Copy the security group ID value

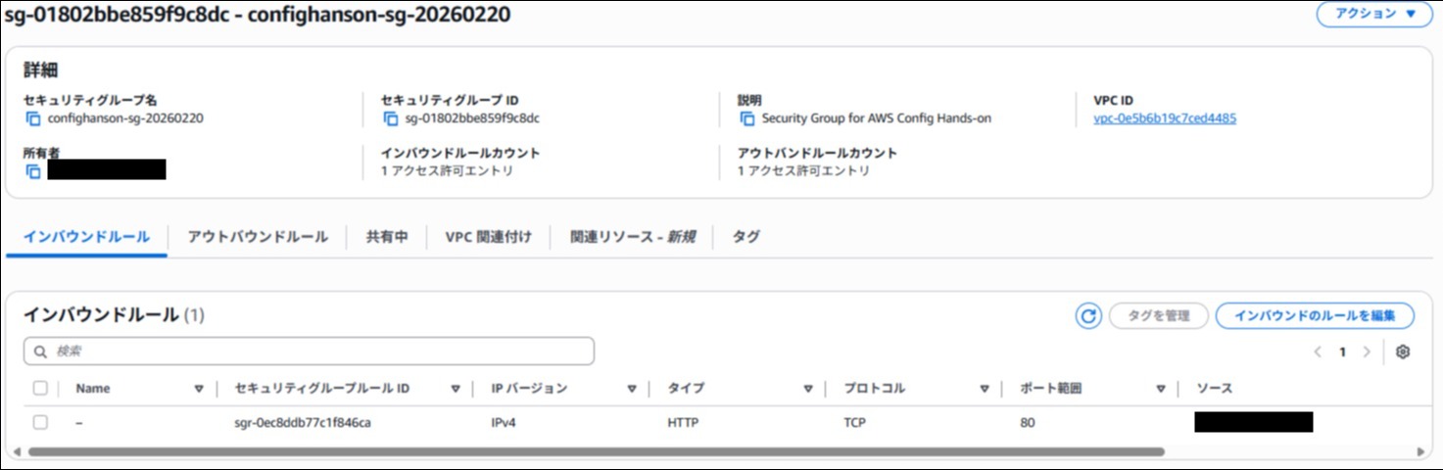(x=391, y=118)
